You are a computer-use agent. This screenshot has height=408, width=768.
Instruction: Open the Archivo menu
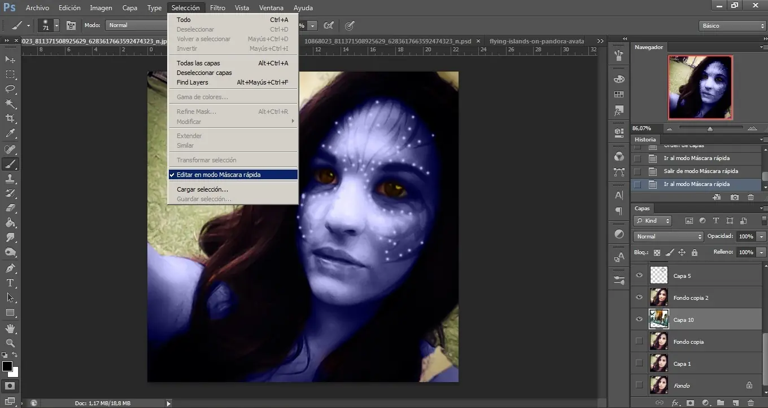[x=37, y=8]
